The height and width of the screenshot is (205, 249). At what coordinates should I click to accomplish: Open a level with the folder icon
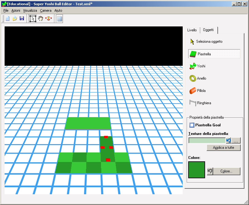[x=15, y=18]
